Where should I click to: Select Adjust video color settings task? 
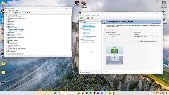(88, 41)
